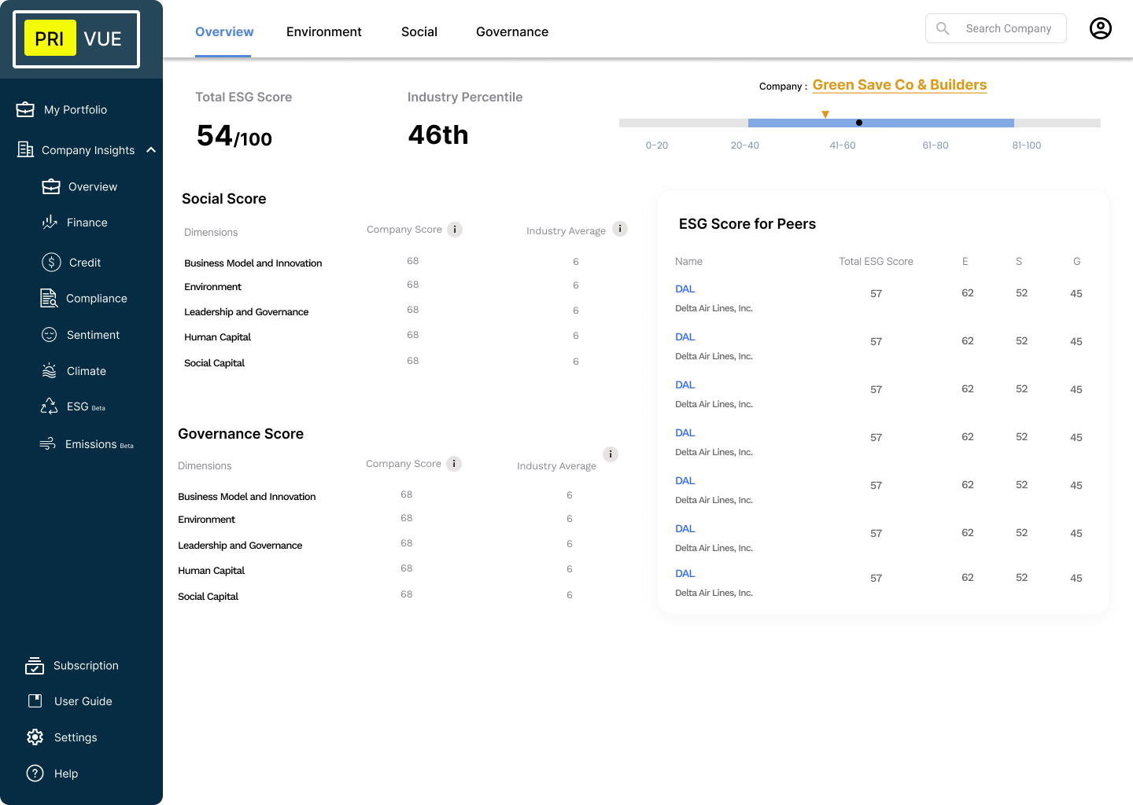The image size is (1133, 805).
Task: Click the Credit dollar icon
Action: pyautogui.click(x=51, y=262)
